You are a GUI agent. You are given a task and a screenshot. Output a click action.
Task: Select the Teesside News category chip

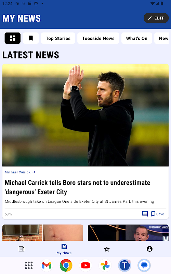click(x=98, y=38)
